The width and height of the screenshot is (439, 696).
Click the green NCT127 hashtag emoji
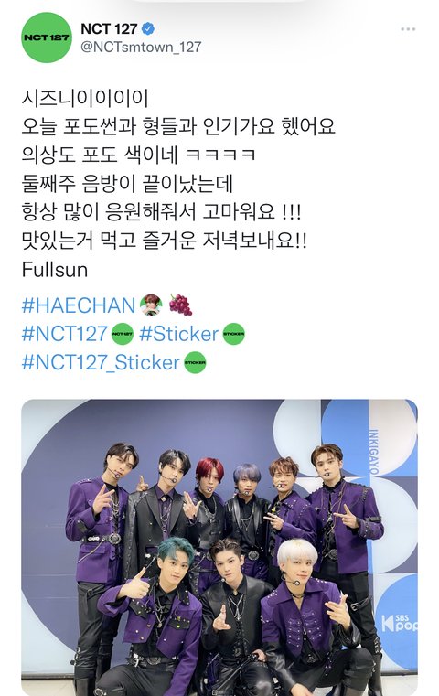click(x=123, y=334)
